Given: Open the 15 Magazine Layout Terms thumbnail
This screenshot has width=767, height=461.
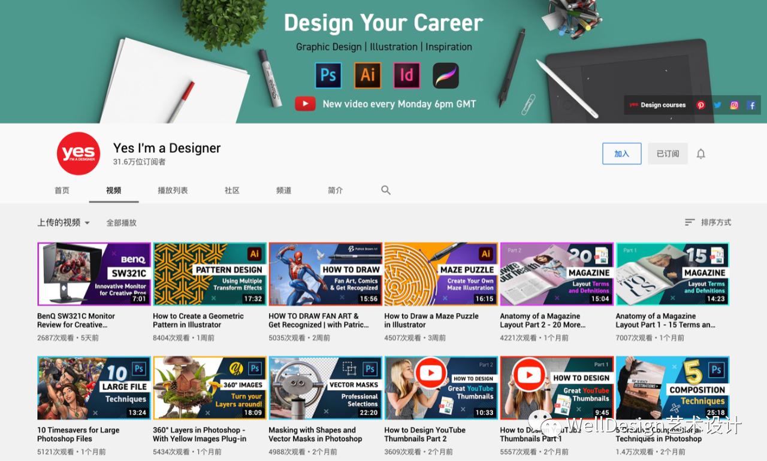Looking at the screenshot, I should tap(672, 274).
